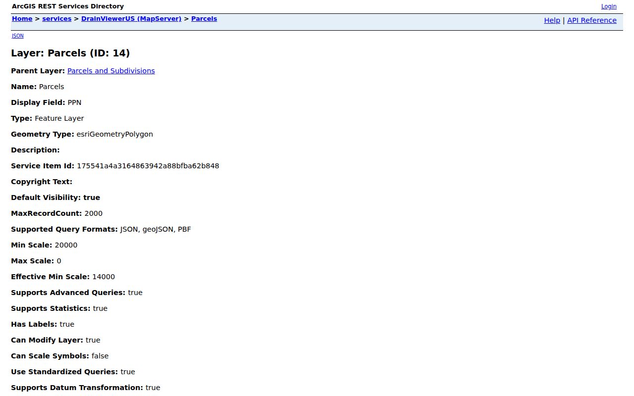The image size is (634, 396).
Task: Click the Effective Min Scale value 14000
Action: (104, 277)
